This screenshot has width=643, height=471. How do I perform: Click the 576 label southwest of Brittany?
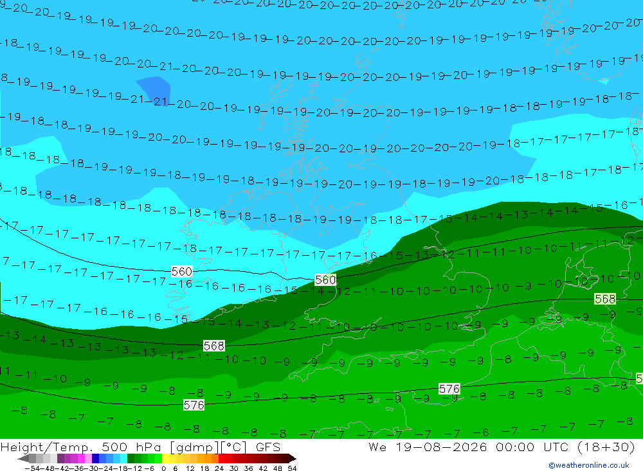194,405
